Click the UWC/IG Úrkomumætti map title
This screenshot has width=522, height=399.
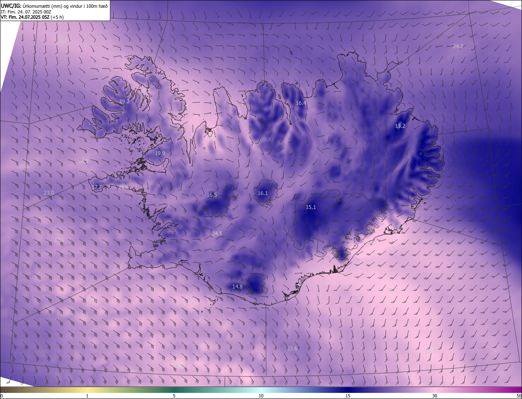[x=54, y=5]
